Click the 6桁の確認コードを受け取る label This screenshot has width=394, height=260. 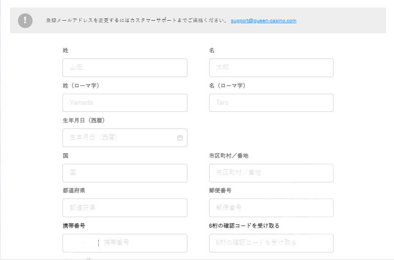[244, 226]
